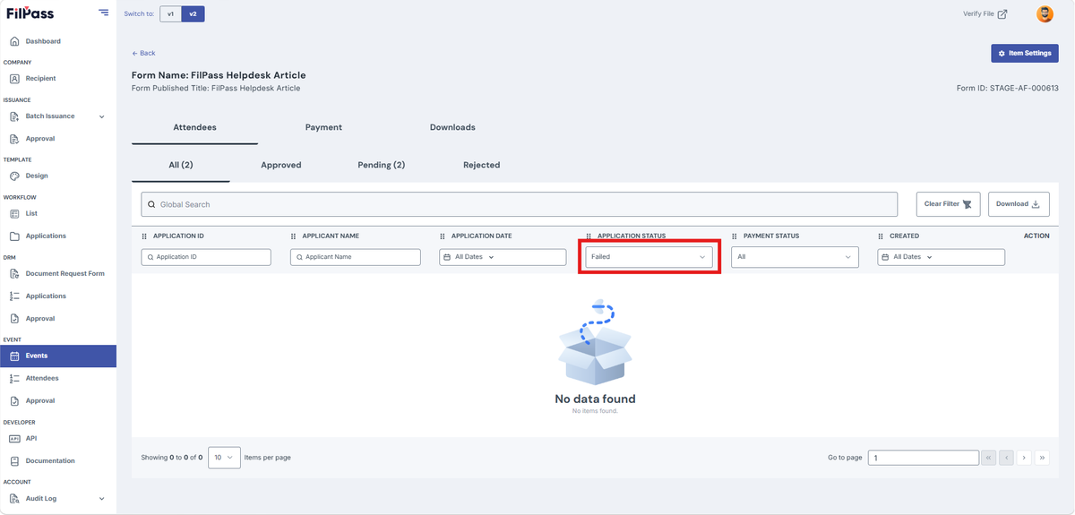Focus the Global Search field
This screenshot has width=1075, height=515.
[x=520, y=204]
